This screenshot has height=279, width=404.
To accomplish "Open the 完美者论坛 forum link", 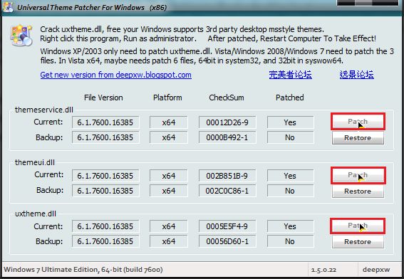I will coord(291,75).
